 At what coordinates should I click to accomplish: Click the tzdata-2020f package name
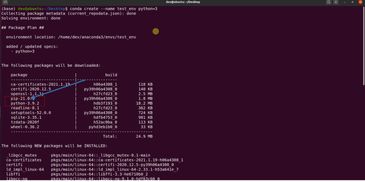click(x=25, y=122)
